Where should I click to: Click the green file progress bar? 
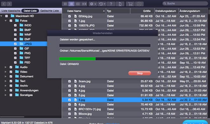(x=105, y=59)
